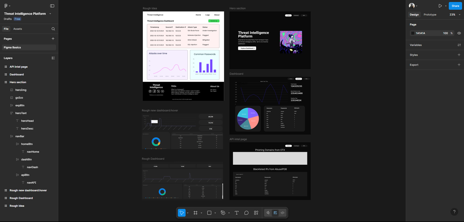The image size is (464, 222).
Task: Present prototype with play icon
Action: point(440,6)
